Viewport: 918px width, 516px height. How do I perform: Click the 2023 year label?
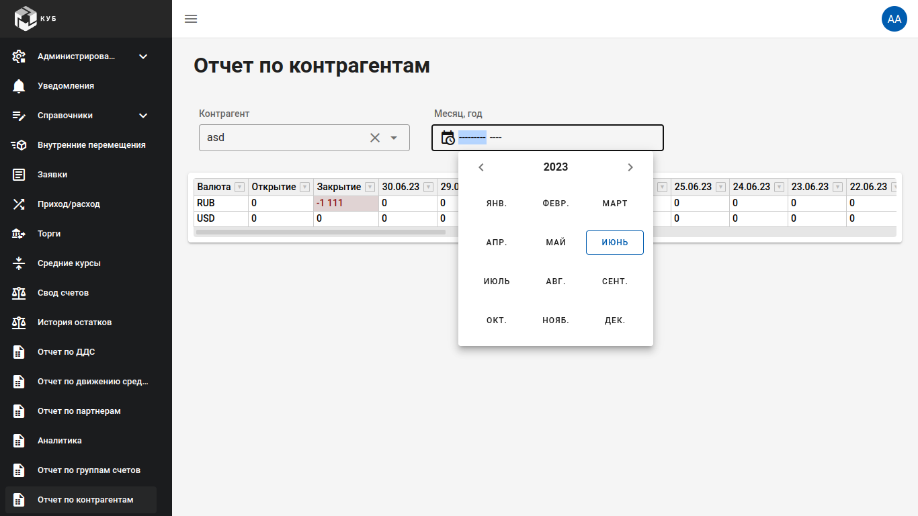[556, 167]
